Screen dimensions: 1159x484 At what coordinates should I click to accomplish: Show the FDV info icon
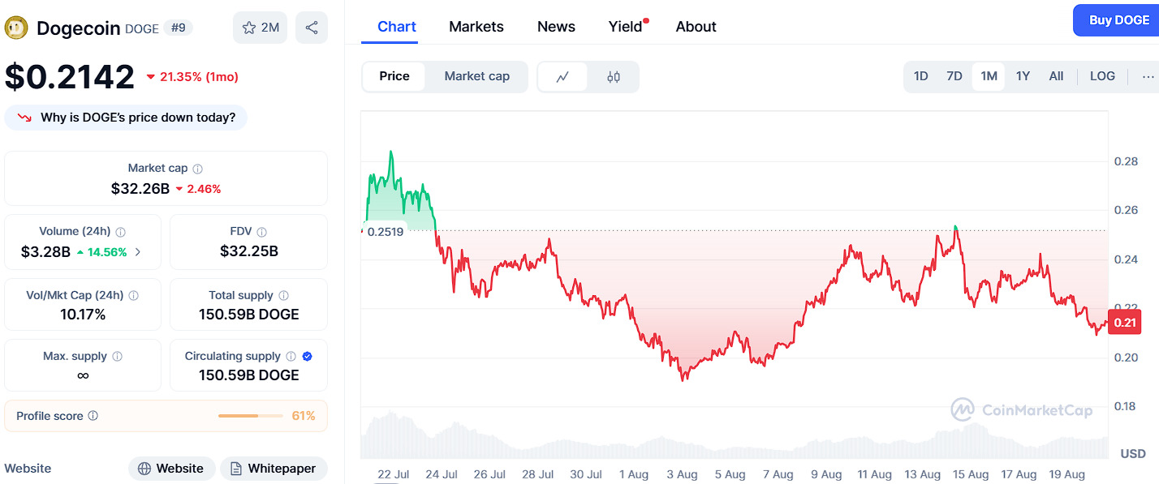click(261, 232)
